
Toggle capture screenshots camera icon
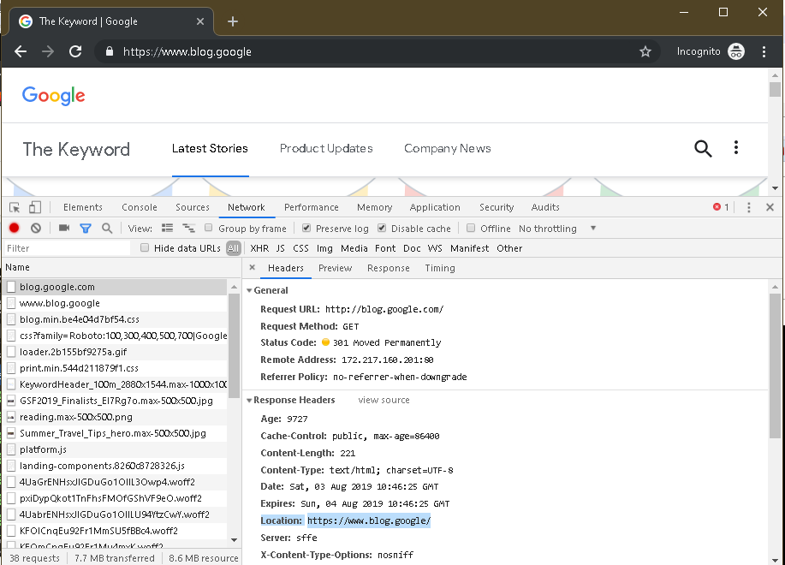(64, 229)
